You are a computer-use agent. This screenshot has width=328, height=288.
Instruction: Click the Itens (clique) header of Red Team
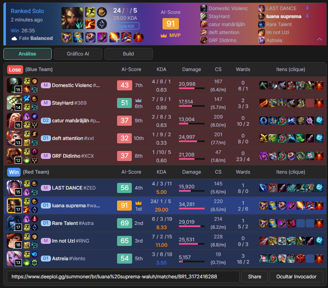291,172
